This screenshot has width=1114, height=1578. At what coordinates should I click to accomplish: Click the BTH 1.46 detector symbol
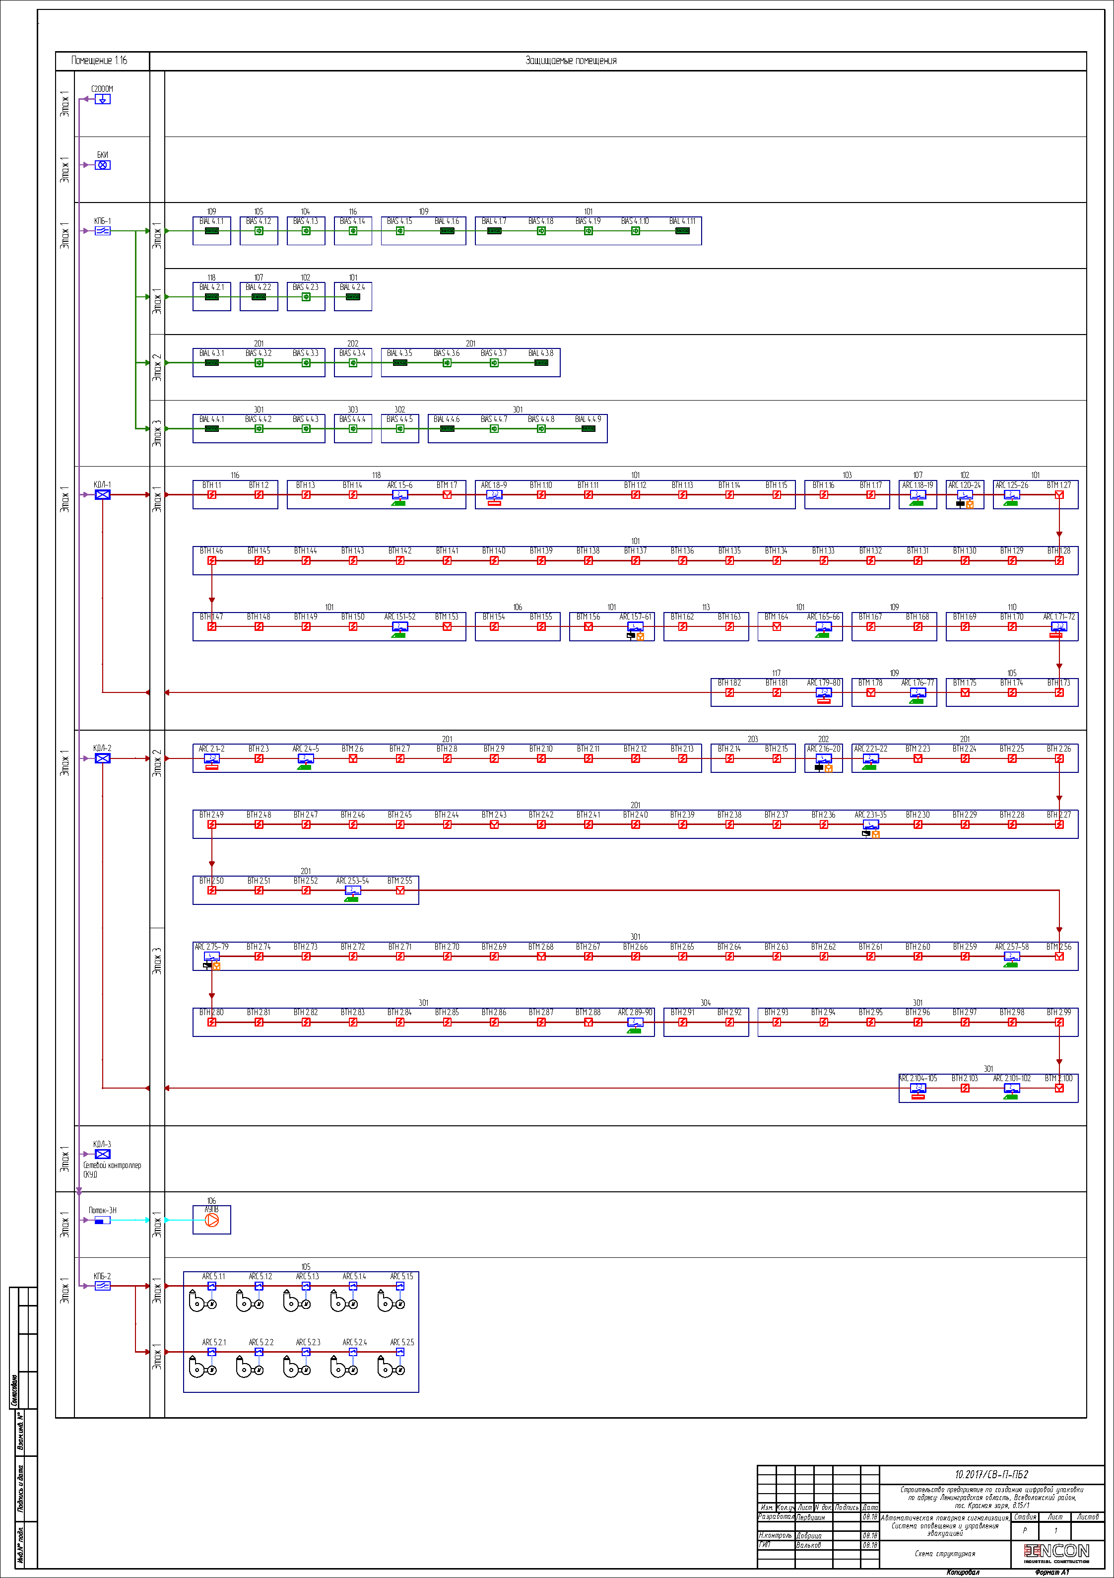click(x=212, y=561)
